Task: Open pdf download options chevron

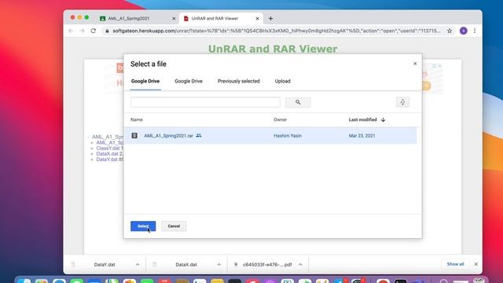Action: coord(300,265)
